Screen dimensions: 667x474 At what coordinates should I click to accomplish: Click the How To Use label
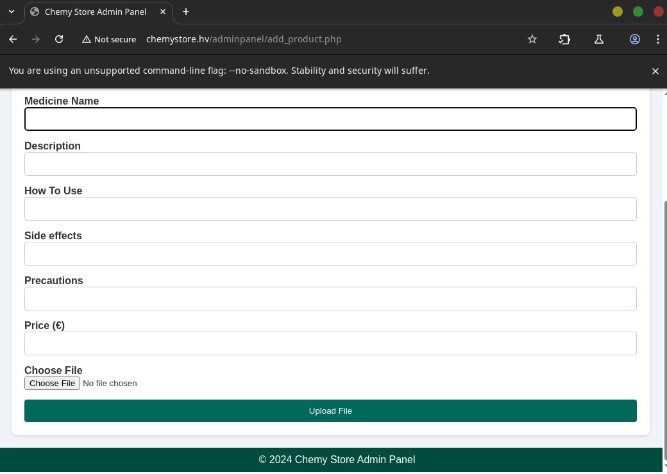pos(53,190)
